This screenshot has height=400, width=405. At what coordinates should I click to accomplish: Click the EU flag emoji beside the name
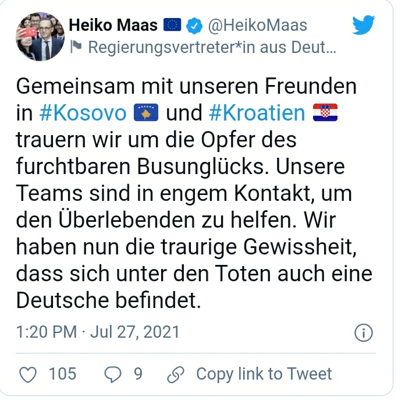point(173,26)
